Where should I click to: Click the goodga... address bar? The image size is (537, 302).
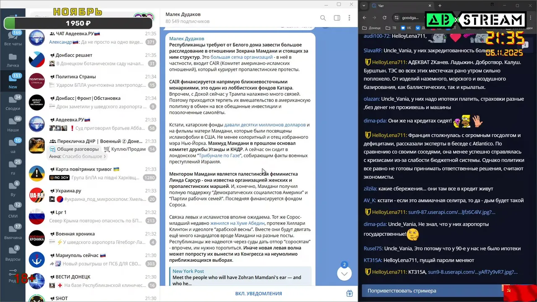point(410,18)
